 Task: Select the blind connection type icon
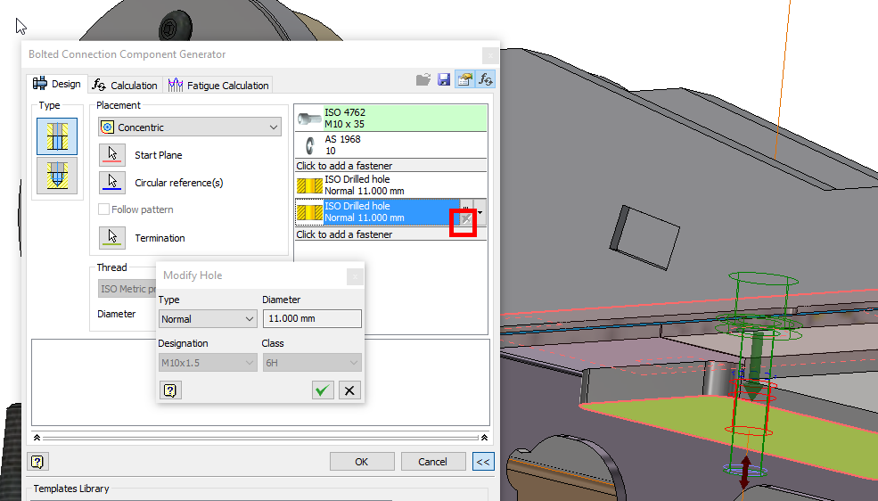click(x=57, y=176)
